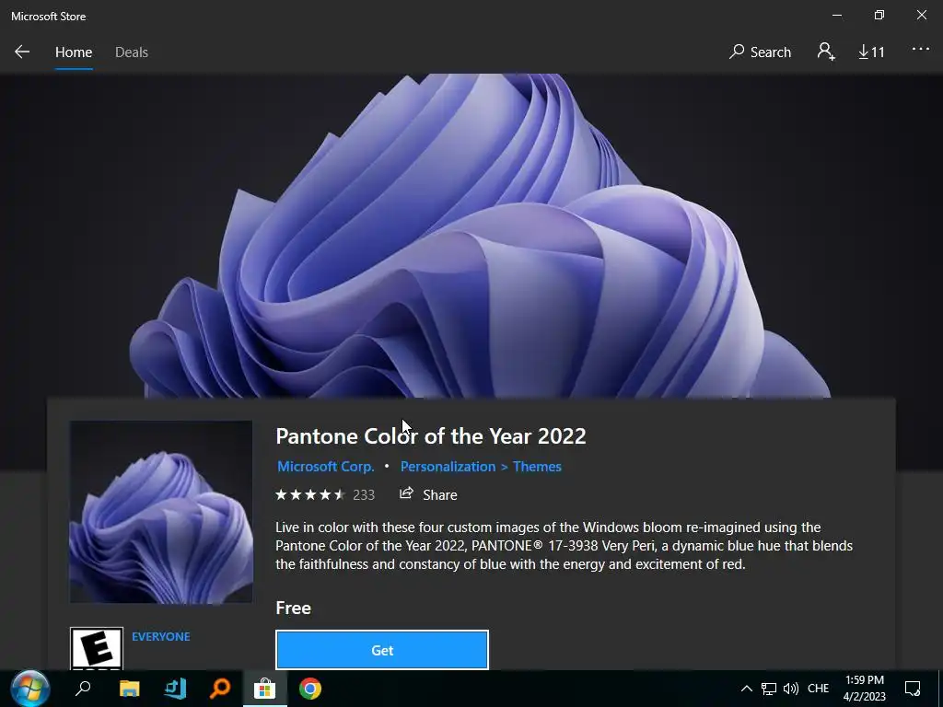Screen dimensions: 943x707
Task: Open downloads and updates (11)
Action: coord(871,52)
